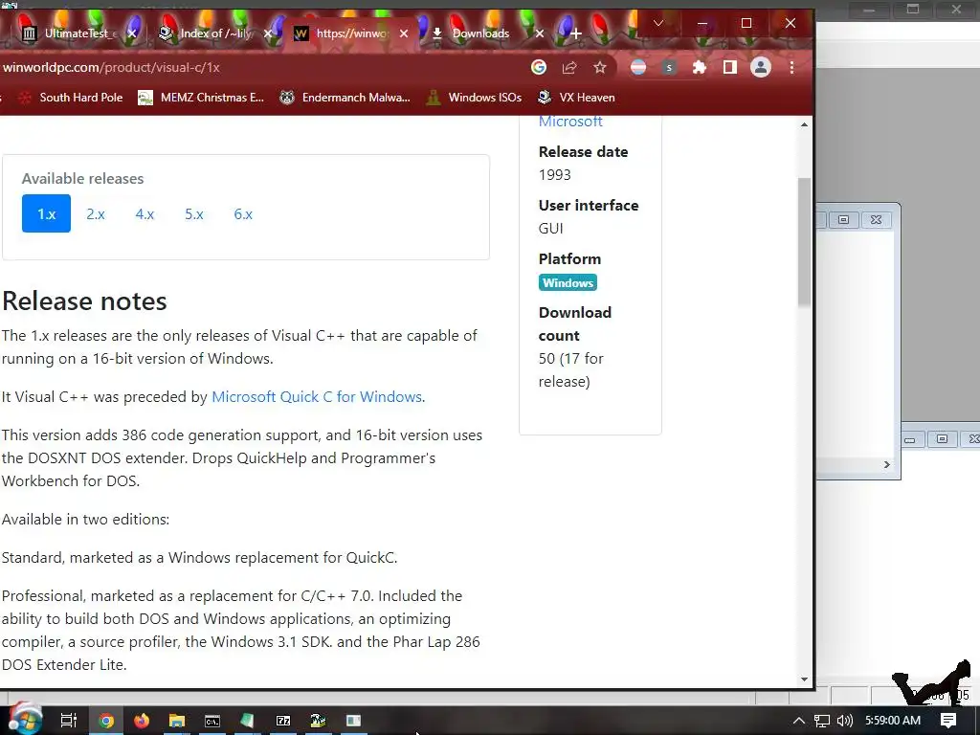Select the 5.x release
This screenshot has width=980, height=735.
193,213
